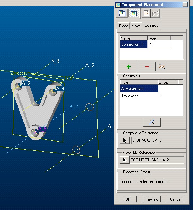
Task: Open the Move tab
Action: [x=136, y=26]
